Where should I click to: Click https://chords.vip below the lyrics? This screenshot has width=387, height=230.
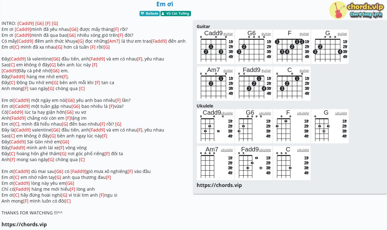point(24,224)
